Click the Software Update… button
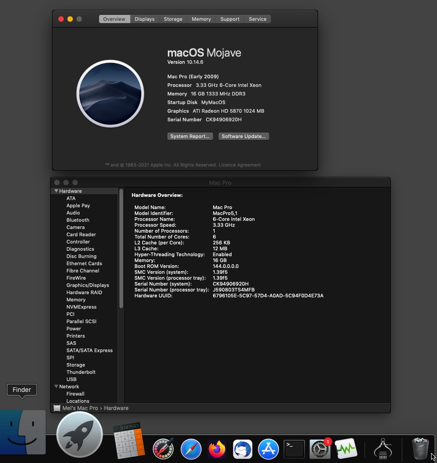The image size is (437, 463). coord(244,136)
